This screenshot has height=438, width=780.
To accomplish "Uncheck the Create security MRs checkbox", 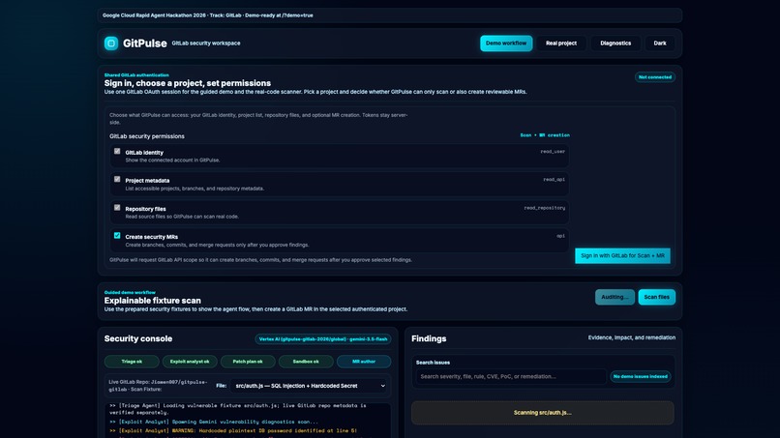I will [117, 236].
